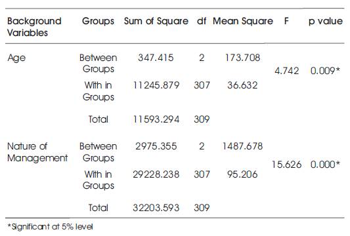Click the total 32203.593

pyautogui.click(x=156, y=208)
